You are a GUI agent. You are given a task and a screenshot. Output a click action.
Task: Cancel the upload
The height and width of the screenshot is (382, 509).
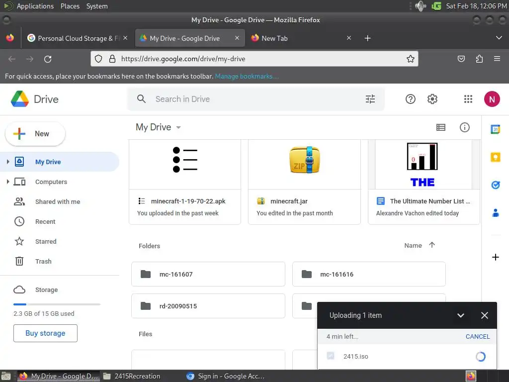pyautogui.click(x=478, y=337)
